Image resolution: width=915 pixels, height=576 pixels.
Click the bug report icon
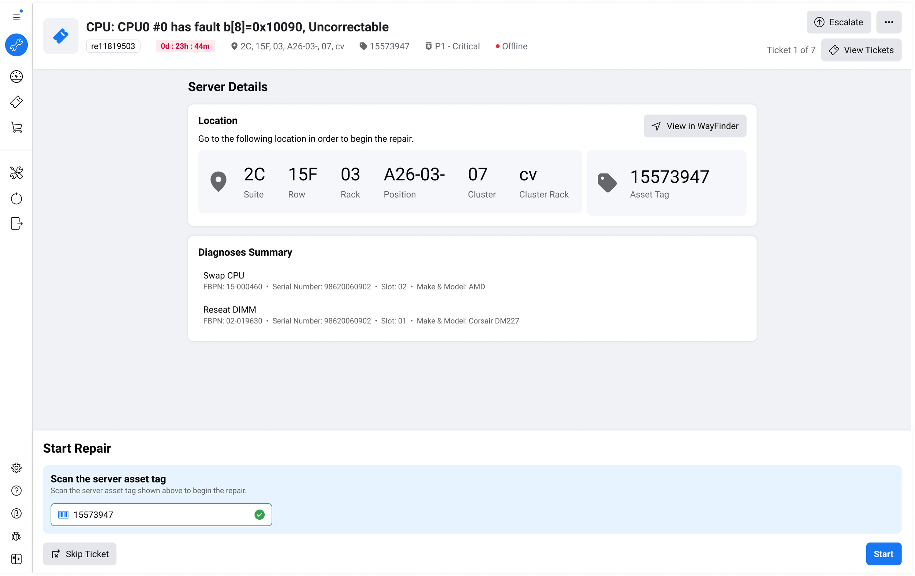tap(16, 536)
